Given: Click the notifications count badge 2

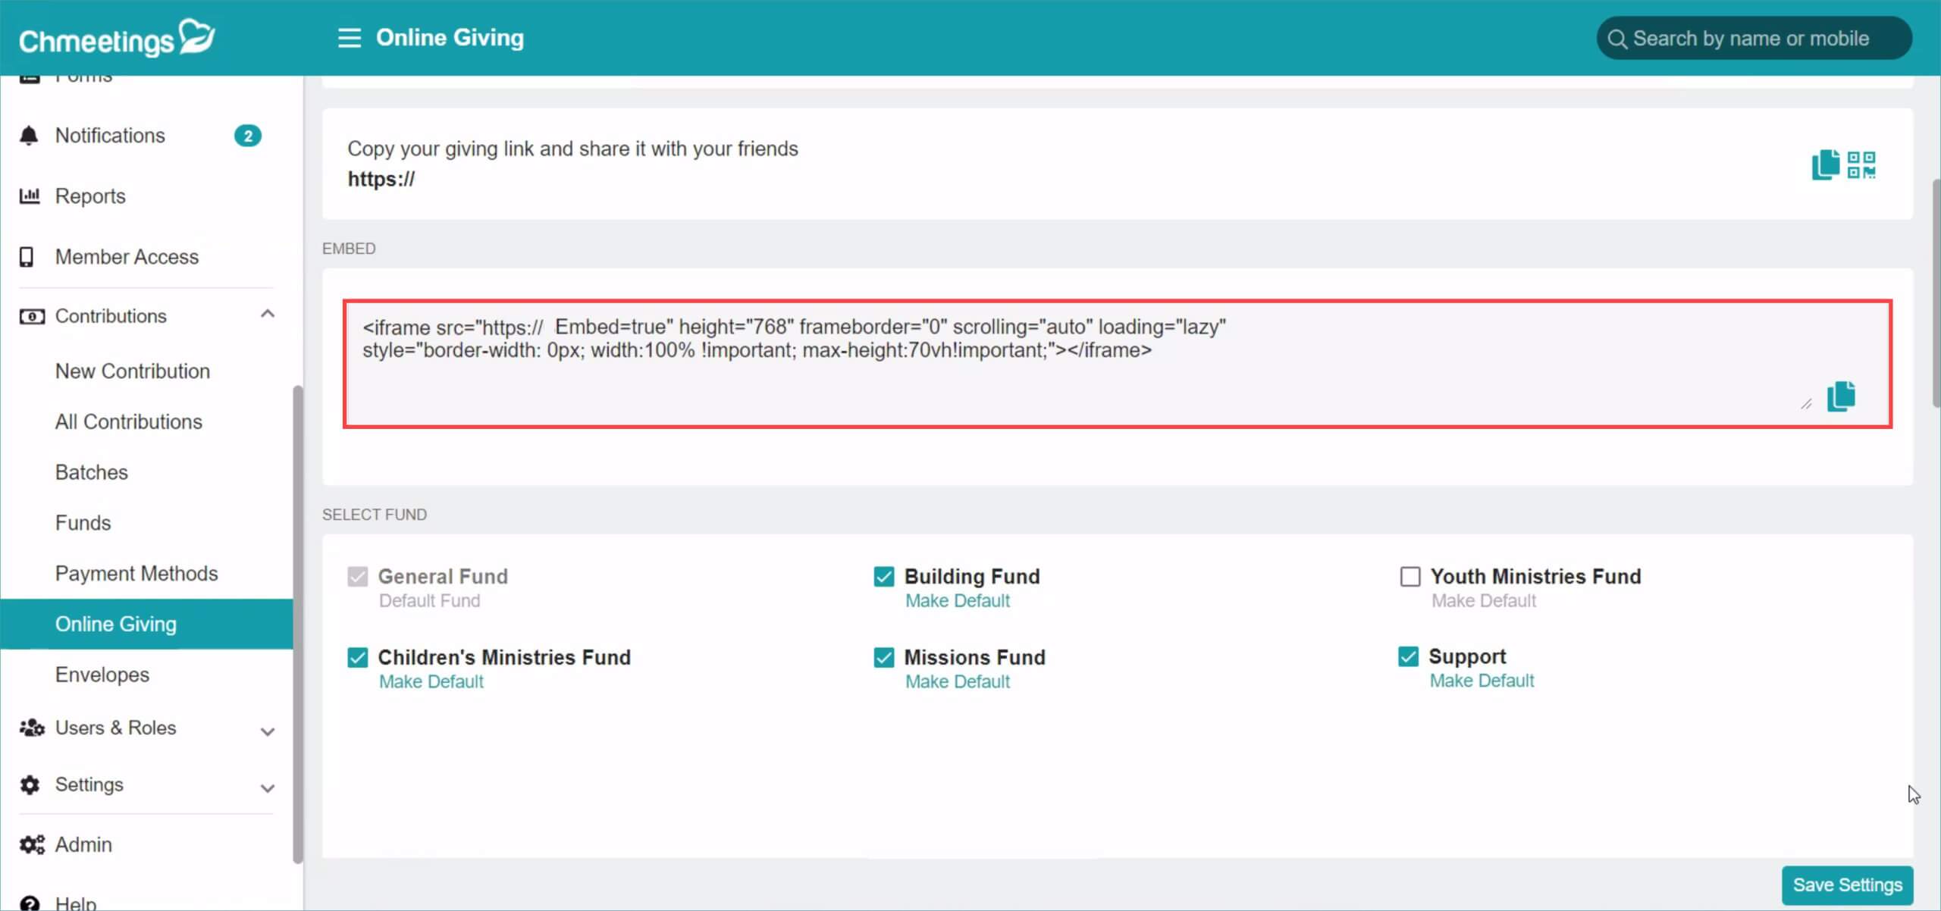Looking at the screenshot, I should pyautogui.click(x=247, y=136).
